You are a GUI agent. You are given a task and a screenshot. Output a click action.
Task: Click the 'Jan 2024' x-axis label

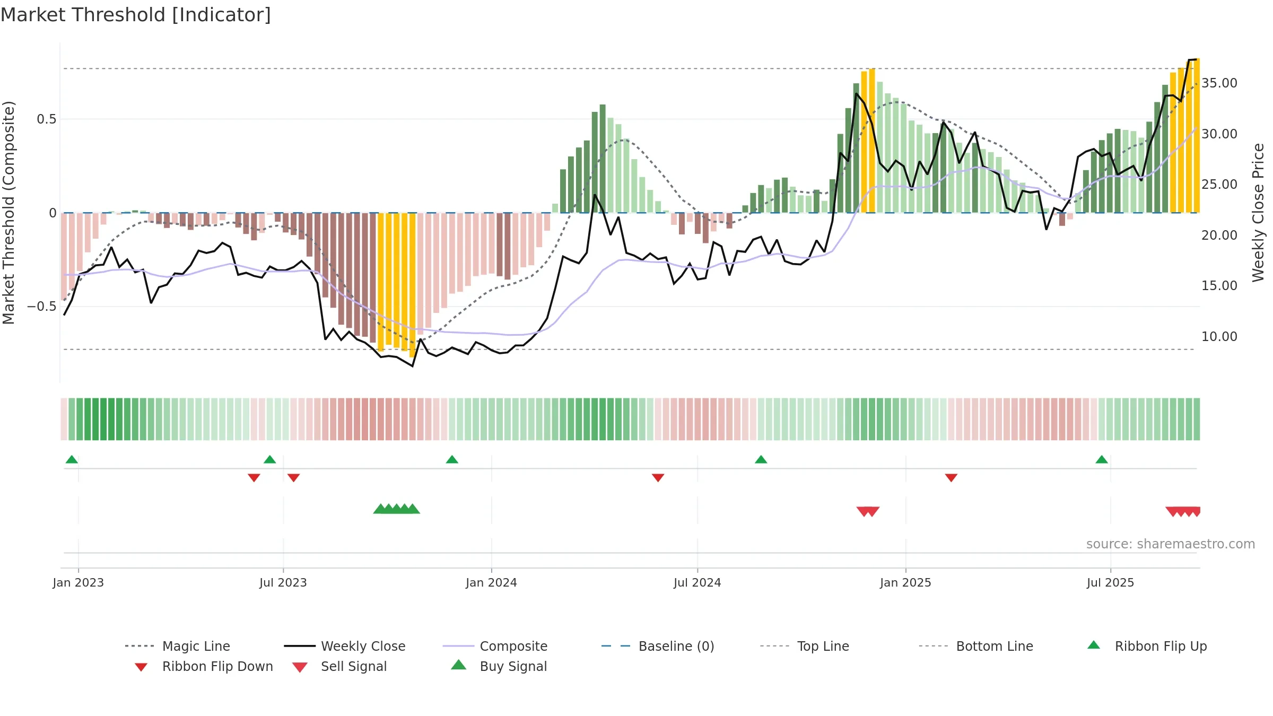point(492,582)
